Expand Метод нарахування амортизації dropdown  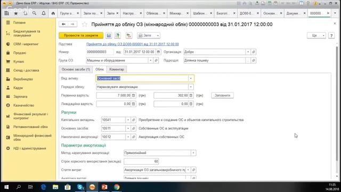pyautogui.click(x=193, y=153)
